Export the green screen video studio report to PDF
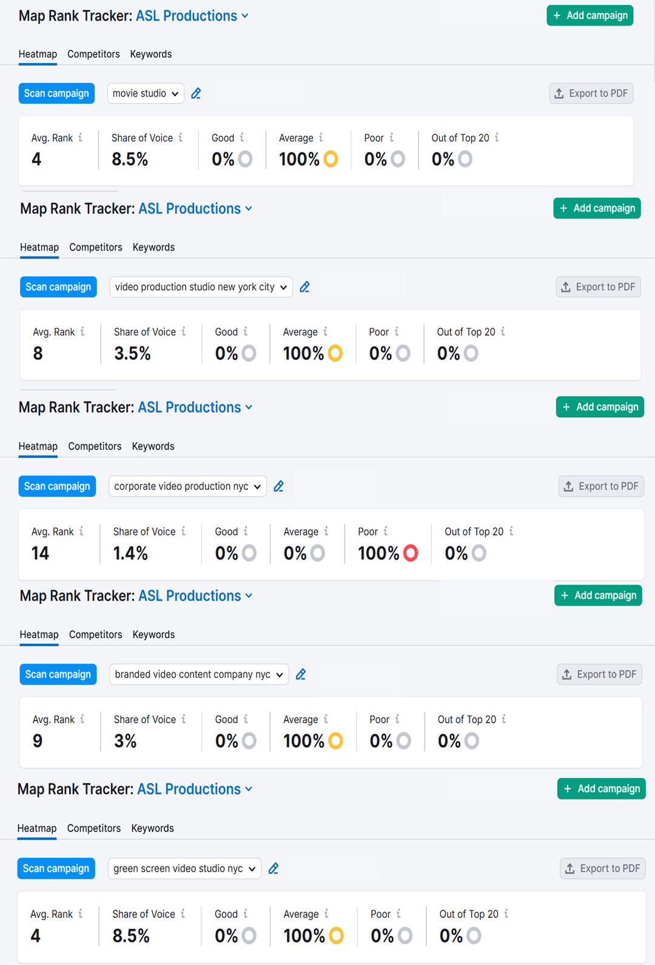Screen dimensions: 655x965 pos(602,869)
